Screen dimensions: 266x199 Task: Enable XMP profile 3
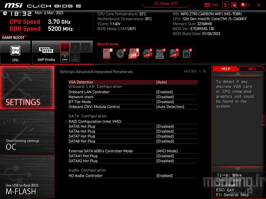(85, 47)
